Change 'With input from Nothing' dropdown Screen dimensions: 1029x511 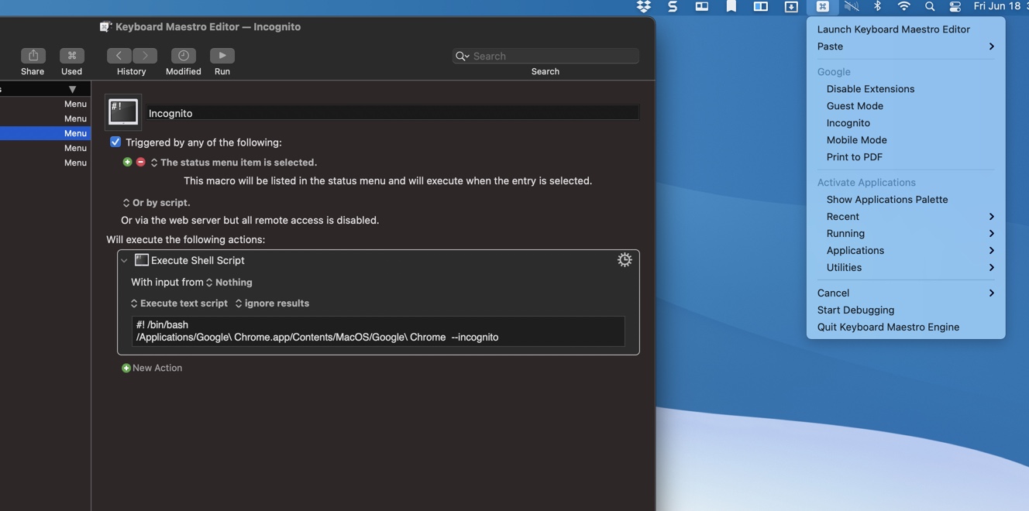tap(229, 283)
